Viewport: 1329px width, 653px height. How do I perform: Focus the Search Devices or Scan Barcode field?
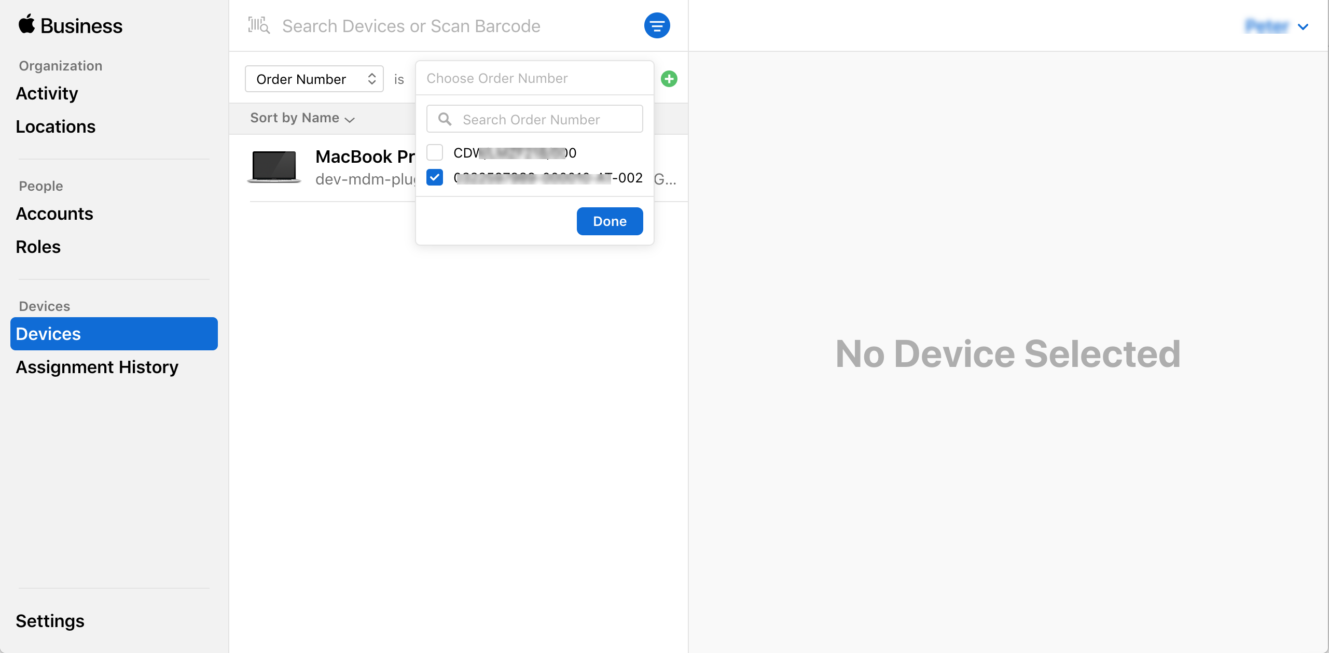point(411,26)
